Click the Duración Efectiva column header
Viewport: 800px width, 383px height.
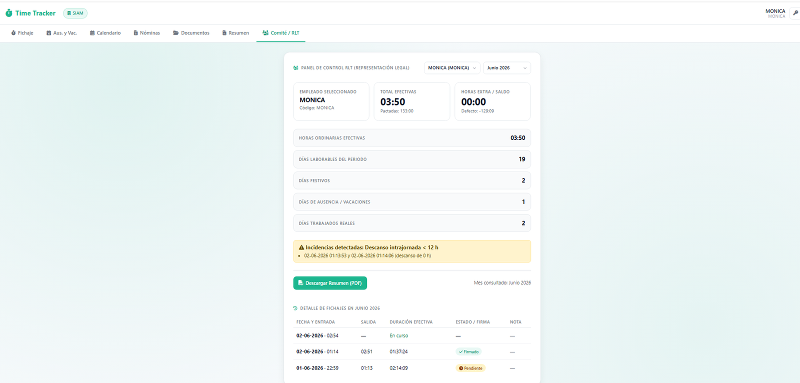(x=411, y=322)
